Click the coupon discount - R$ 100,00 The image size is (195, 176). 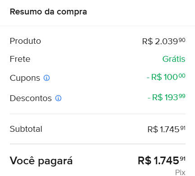[x=166, y=77]
